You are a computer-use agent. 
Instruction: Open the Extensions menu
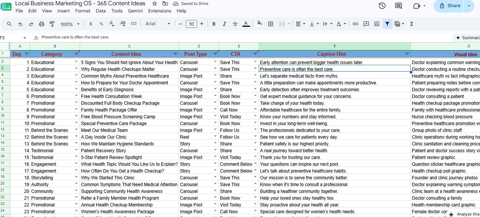[x=160, y=11]
